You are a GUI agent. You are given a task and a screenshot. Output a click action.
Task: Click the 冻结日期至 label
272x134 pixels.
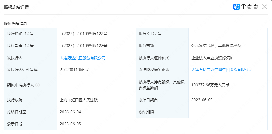(x=17, y=112)
